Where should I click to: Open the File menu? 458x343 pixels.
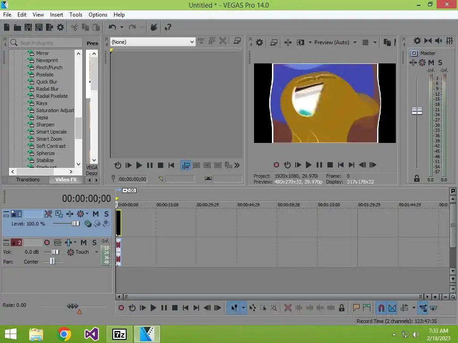(x=7, y=15)
